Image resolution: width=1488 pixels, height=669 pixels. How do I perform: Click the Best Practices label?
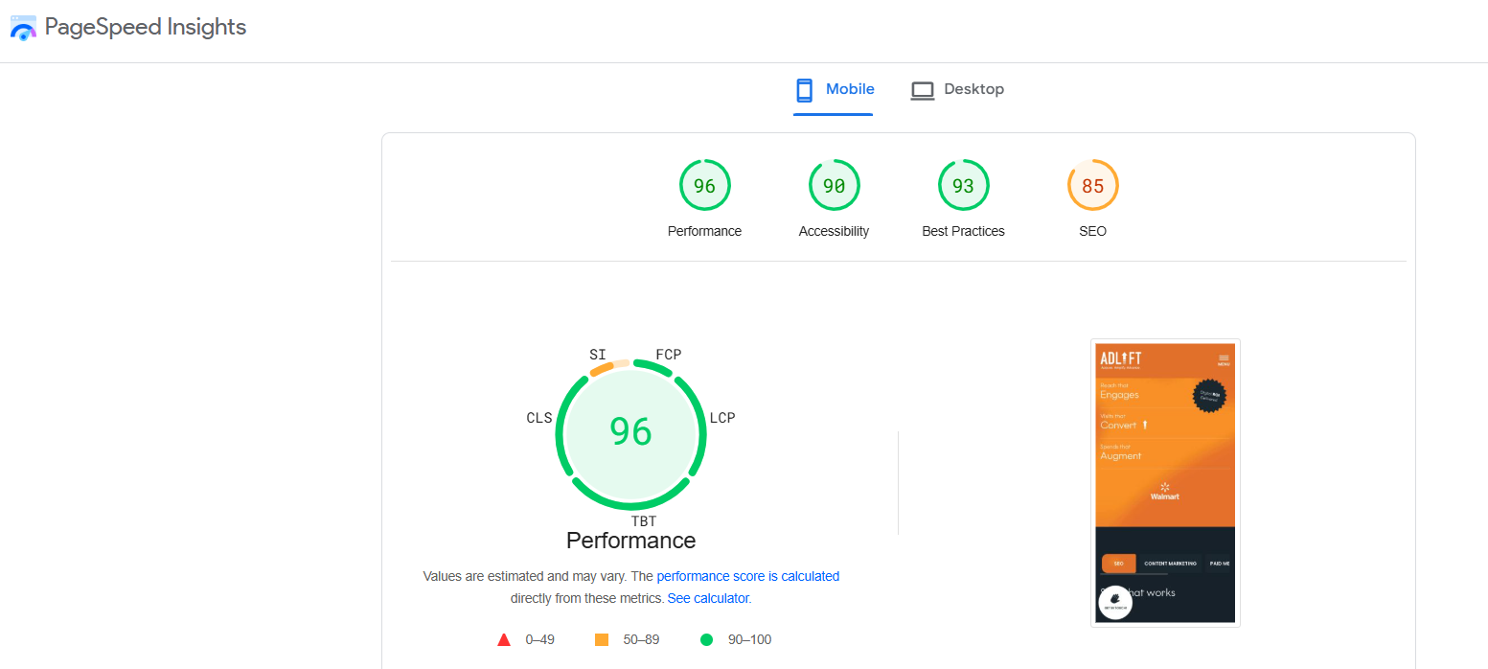[x=963, y=231]
